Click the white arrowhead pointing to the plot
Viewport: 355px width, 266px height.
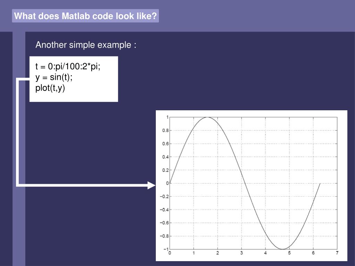click(x=151, y=185)
